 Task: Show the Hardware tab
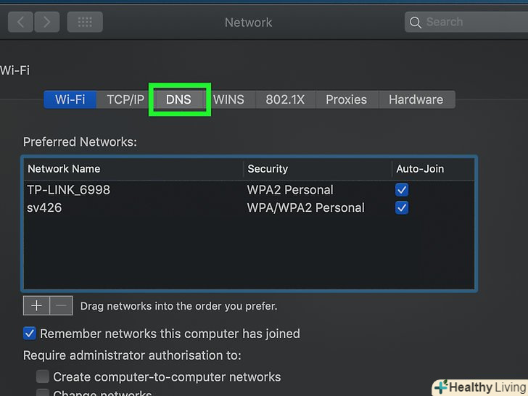[x=416, y=100]
